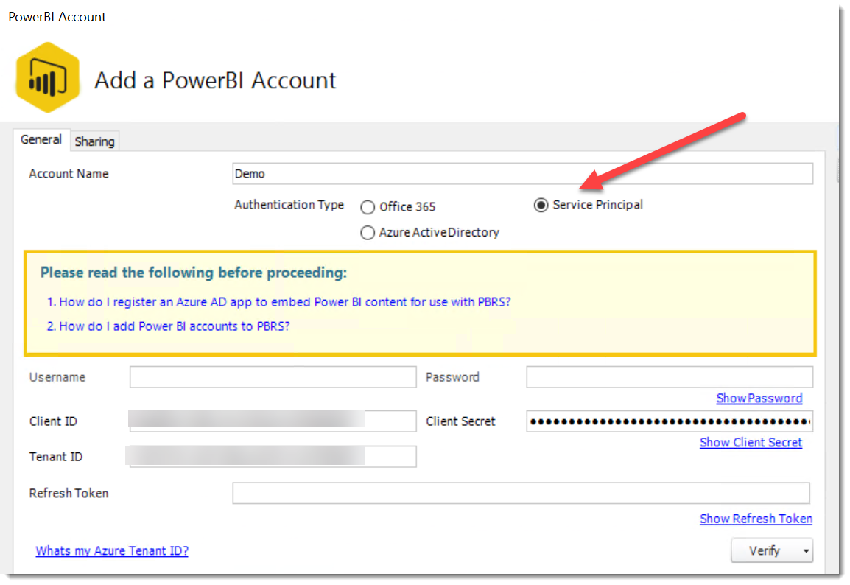
Task: Choose Azure Active Directory authentication
Action: point(368,232)
